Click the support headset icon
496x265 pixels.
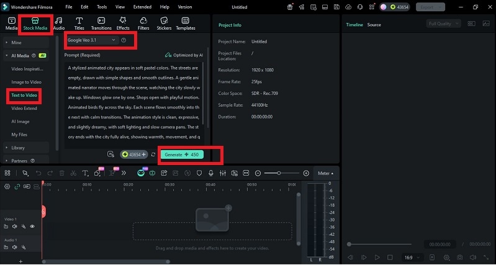[359, 7]
